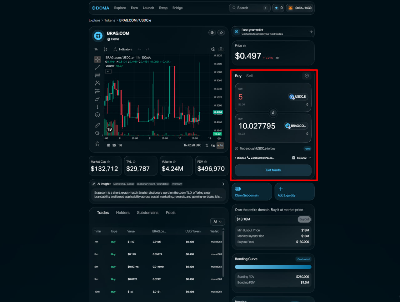
Task: Choose the candlestick chart style icon
Action: pos(106,49)
